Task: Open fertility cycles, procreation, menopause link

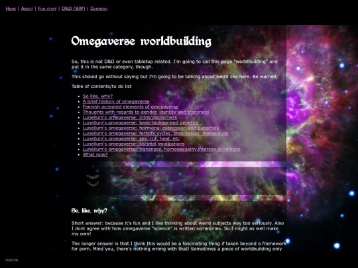Action: coord(155,133)
